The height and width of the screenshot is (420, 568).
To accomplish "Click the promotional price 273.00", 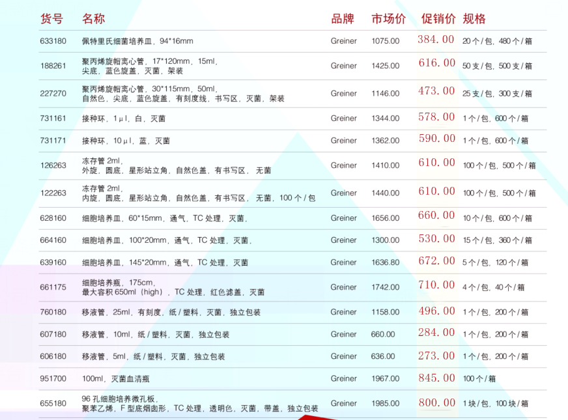I will (x=435, y=356).
